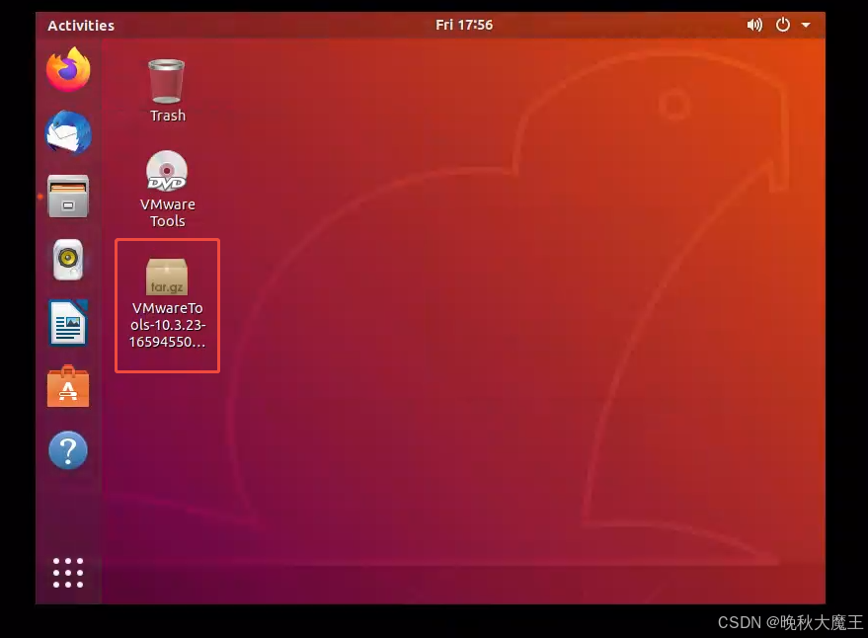Open the Help question mark icon
The image size is (868, 638).
click(x=68, y=450)
